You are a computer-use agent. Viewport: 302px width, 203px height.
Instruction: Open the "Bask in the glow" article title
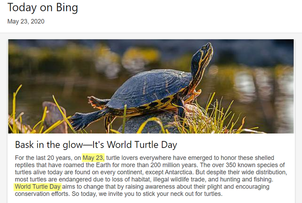96,144
